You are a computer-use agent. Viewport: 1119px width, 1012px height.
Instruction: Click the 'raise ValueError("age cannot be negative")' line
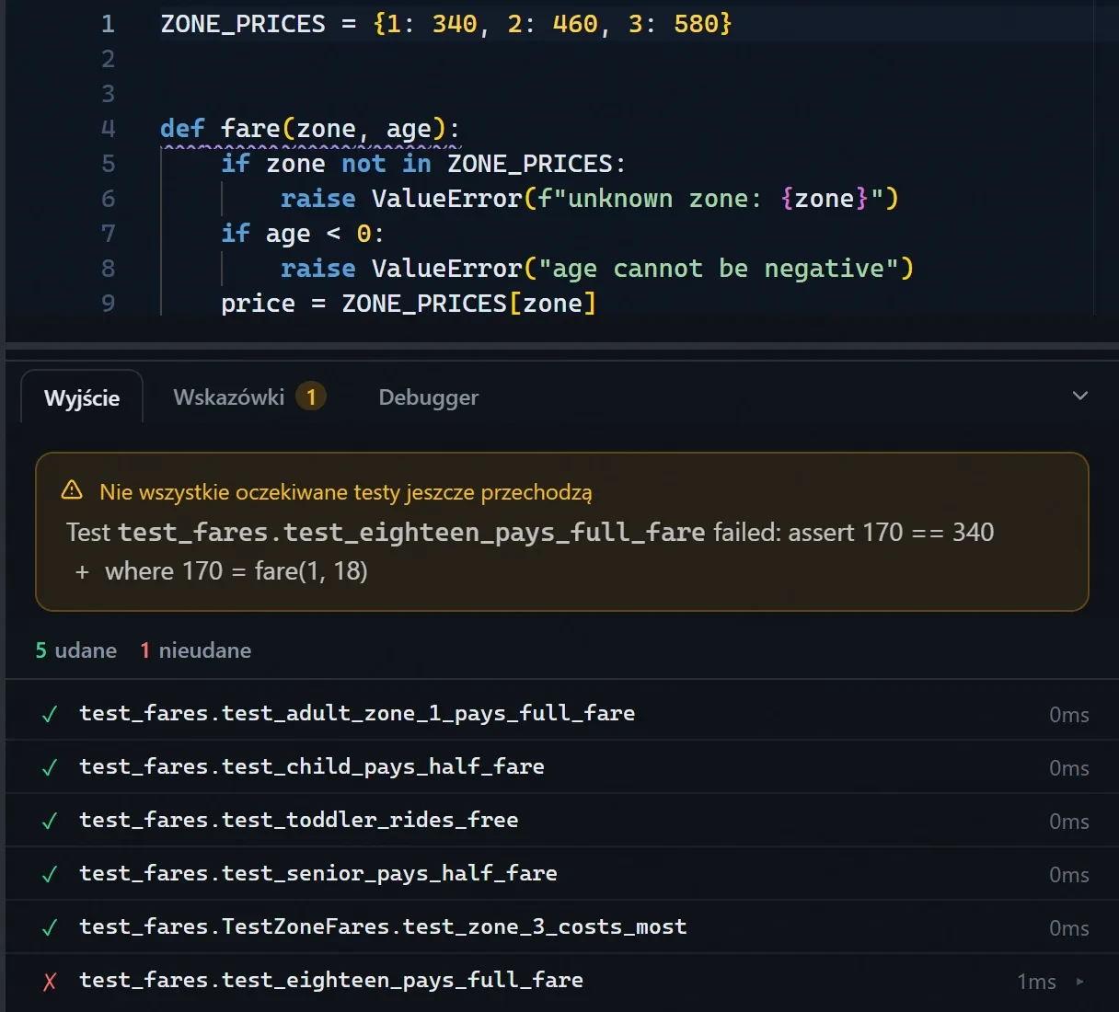[x=597, y=269]
